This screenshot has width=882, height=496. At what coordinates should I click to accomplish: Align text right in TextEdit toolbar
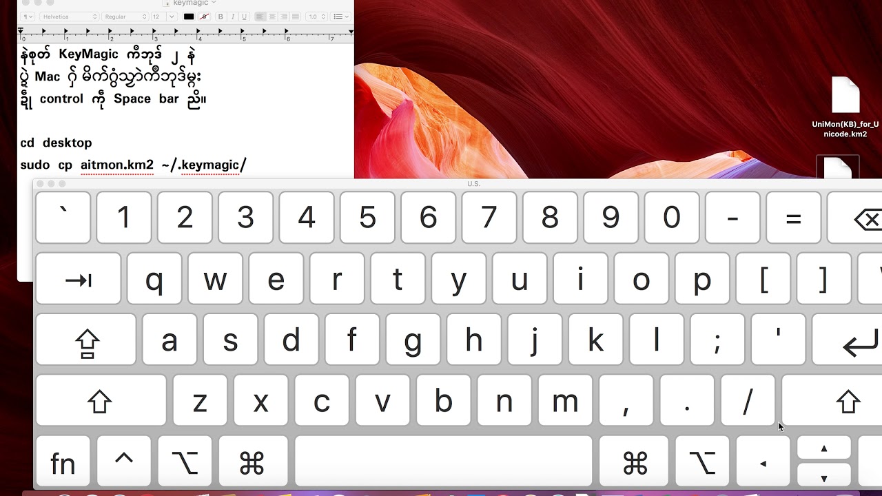[283, 17]
